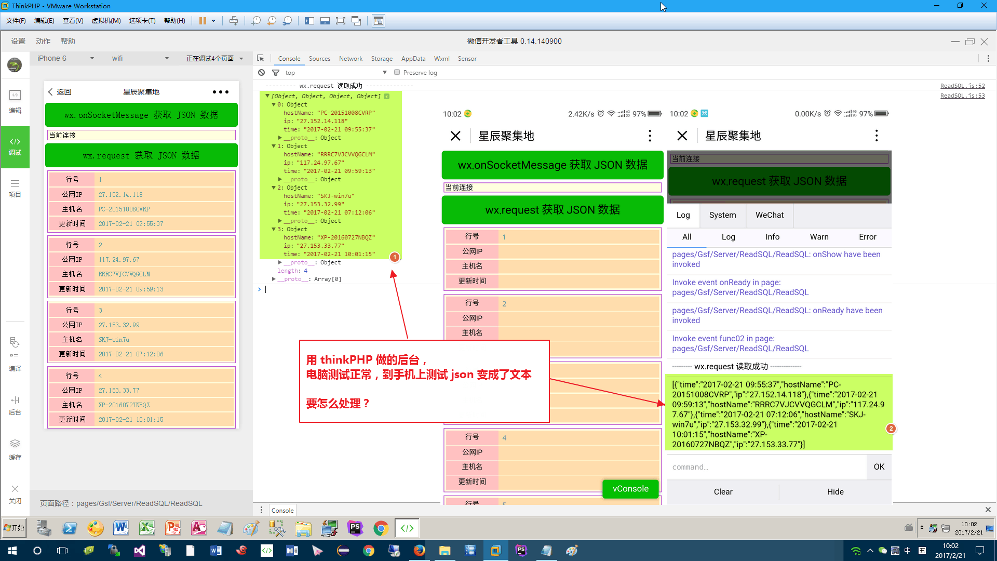997x561 pixels.
Task: Click the Send Ctrl+Alt+Del icon
Action: pyautogui.click(x=234, y=21)
